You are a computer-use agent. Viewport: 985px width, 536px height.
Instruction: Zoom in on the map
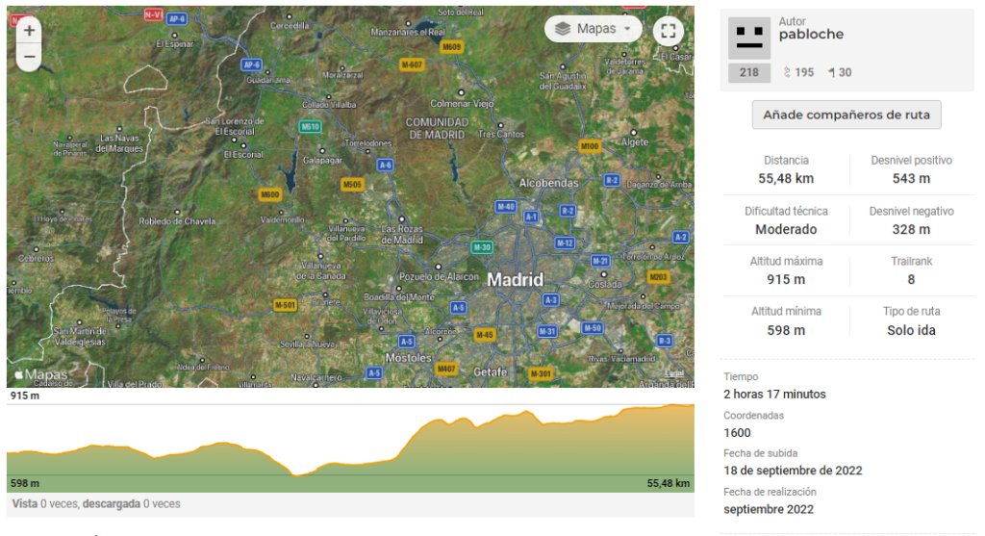pyautogui.click(x=29, y=30)
